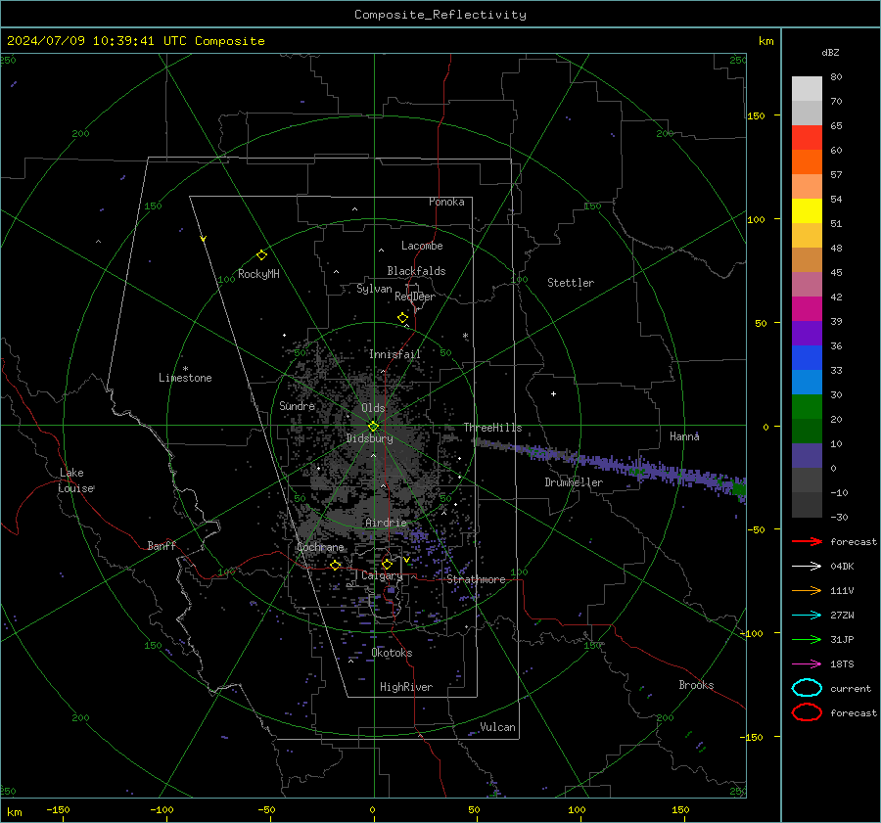The width and height of the screenshot is (881, 823).
Task: Click the Ponoka label
Action: (x=446, y=203)
